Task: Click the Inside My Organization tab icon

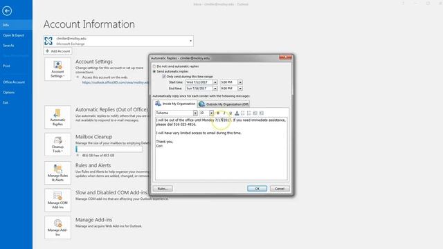Action: click(x=158, y=103)
